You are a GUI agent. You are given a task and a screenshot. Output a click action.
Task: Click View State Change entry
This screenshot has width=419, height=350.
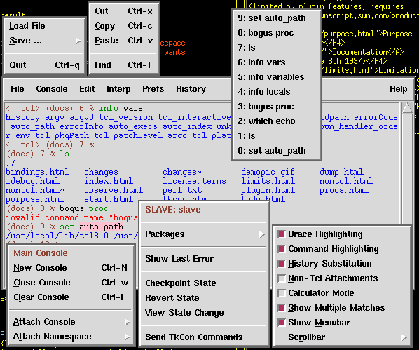pos(204,313)
